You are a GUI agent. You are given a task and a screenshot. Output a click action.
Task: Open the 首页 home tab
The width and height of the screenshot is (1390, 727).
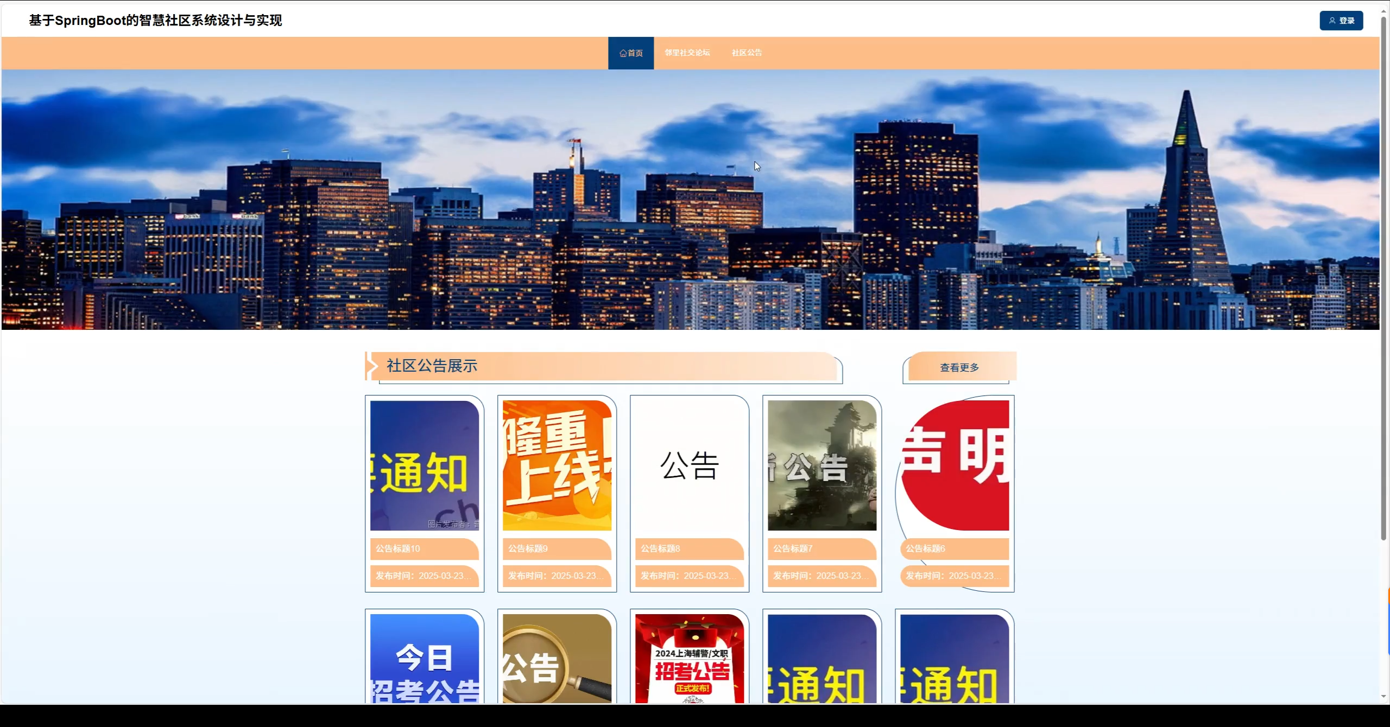630,53
